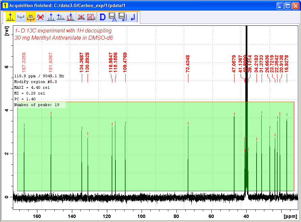Click the yellow dataset number 1 icon

tap(5, 5)
